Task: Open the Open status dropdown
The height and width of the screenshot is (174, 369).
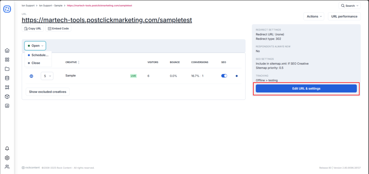Action: (35, 46)
